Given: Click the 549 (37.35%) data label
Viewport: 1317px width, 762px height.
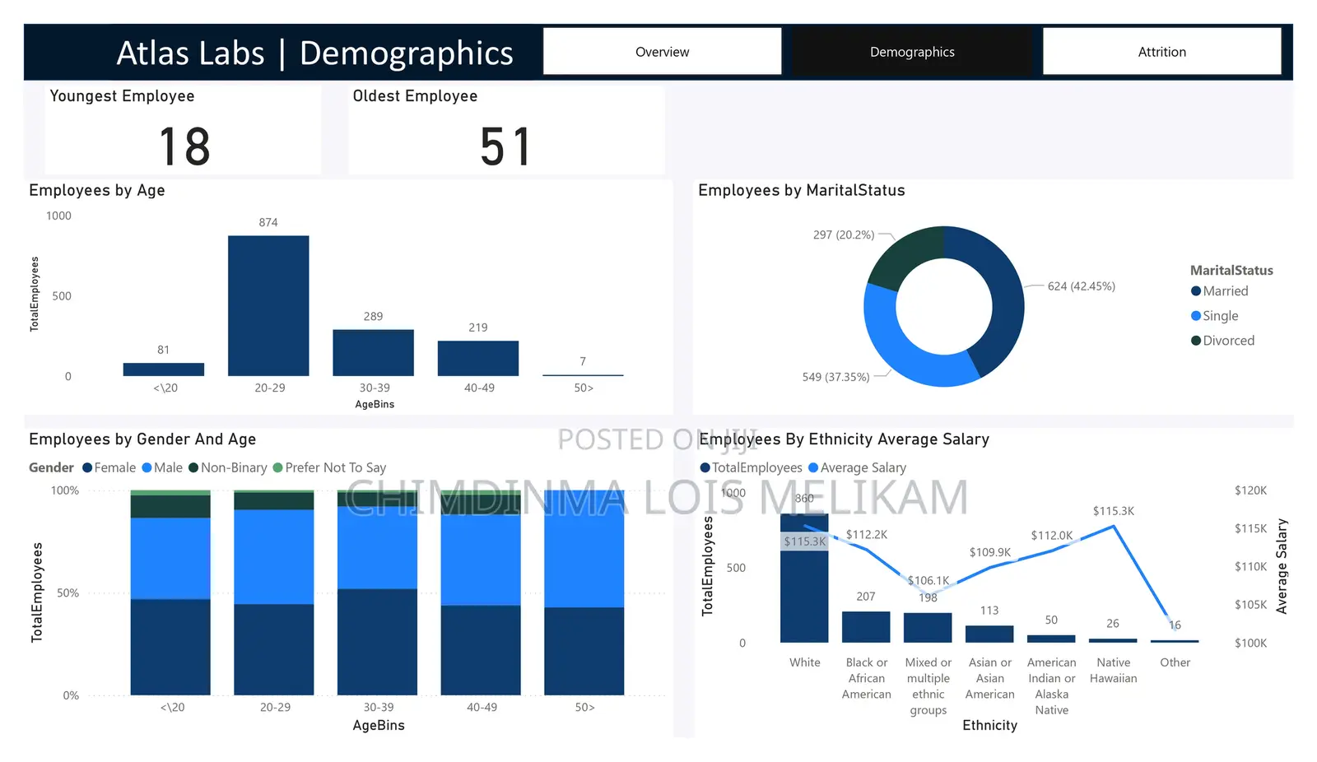Looking at the screenshot, I should tap(835, 377).
